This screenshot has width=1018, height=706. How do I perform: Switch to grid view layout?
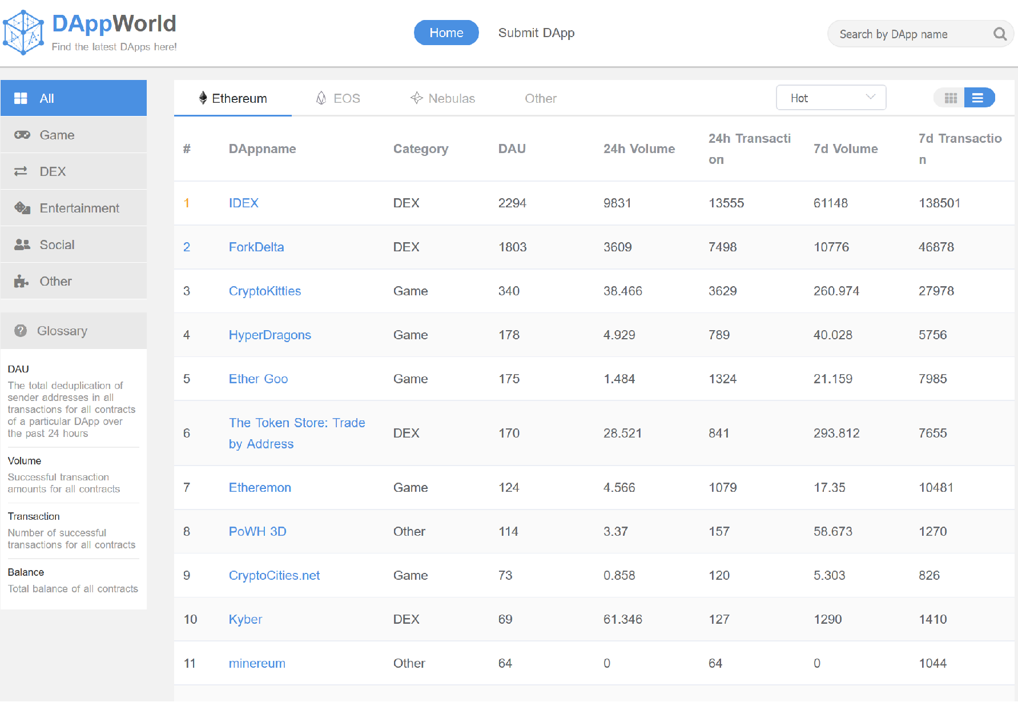(x=950, y=98)
